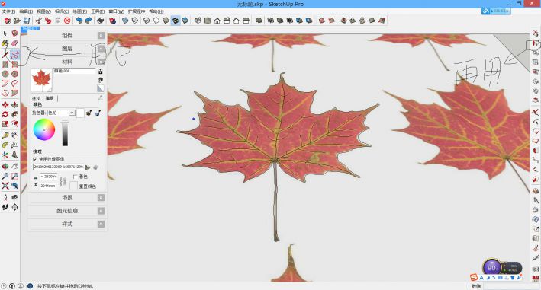
Task: Toggle the use texture image checkbox
Action: [x=35, y=159]
